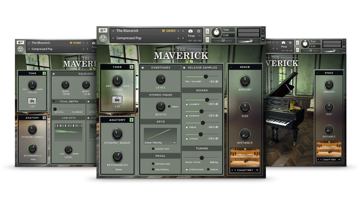The image size is (361, 208).
Task: Open Concert Hall 1 dropdown in center window
Action: coord(257,170)
